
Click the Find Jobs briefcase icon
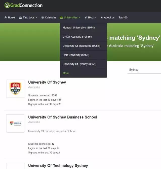point(20,17)
